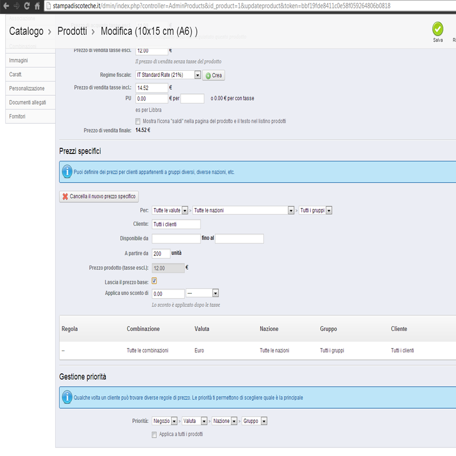Open the Documenti allegati sidebar tab
Screen dimensions: 456x456
pyautogui.click(x=30, y=103)
